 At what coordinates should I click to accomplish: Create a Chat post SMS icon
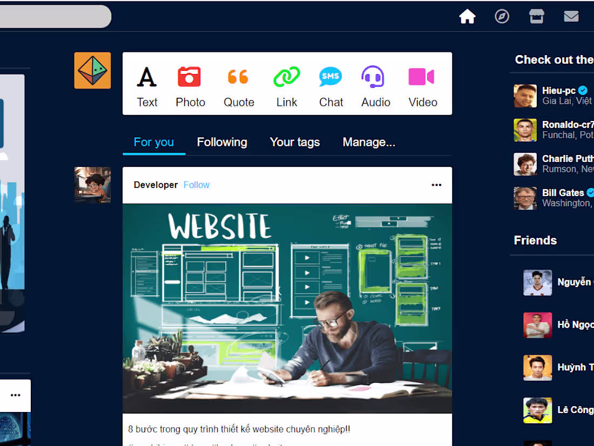(330, 77)
